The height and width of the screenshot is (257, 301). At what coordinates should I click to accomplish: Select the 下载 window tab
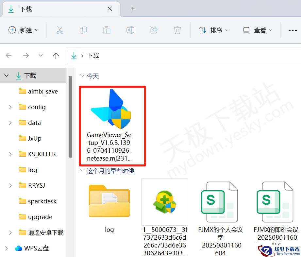point(61,9)
